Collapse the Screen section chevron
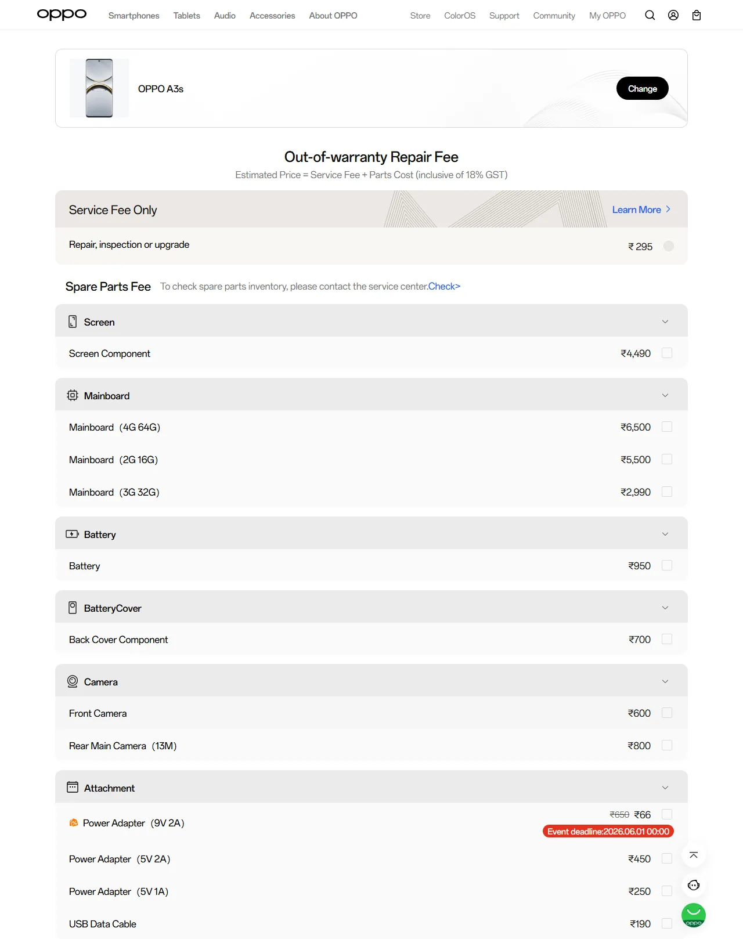 [x=665, y=322]
